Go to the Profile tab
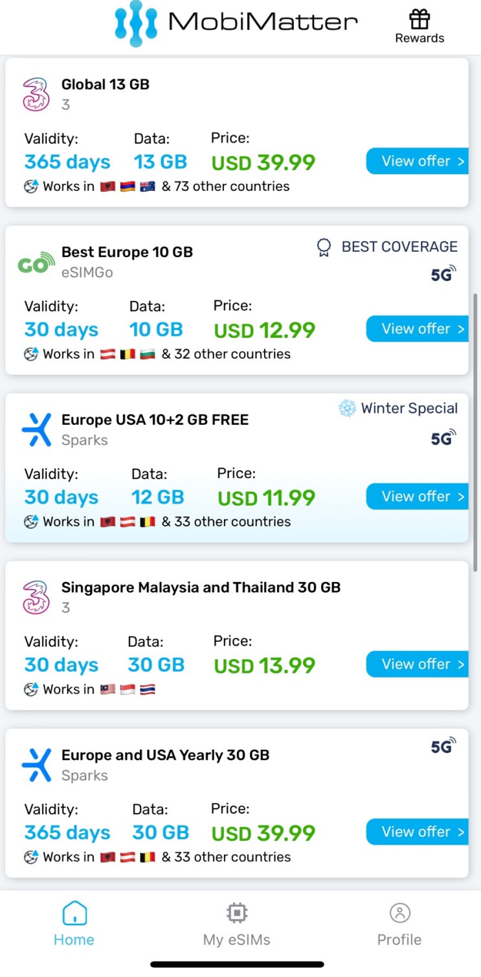 (399, 924)
